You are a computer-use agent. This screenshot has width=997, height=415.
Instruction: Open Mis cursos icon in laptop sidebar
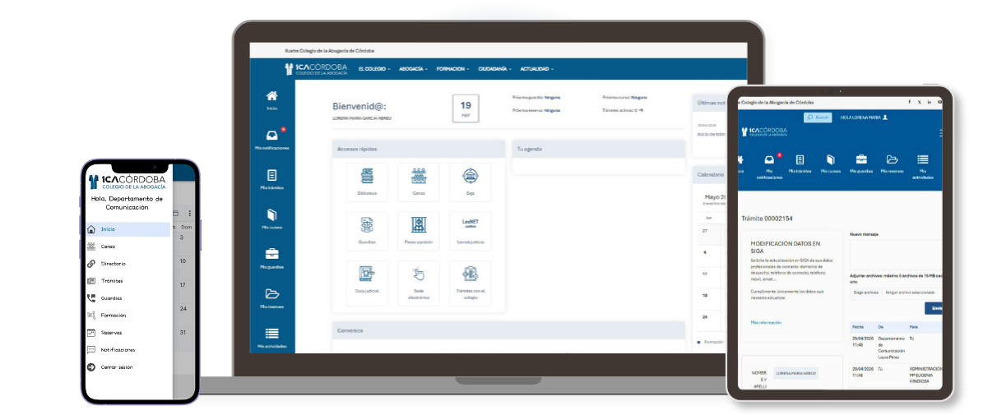pos(272,214)
